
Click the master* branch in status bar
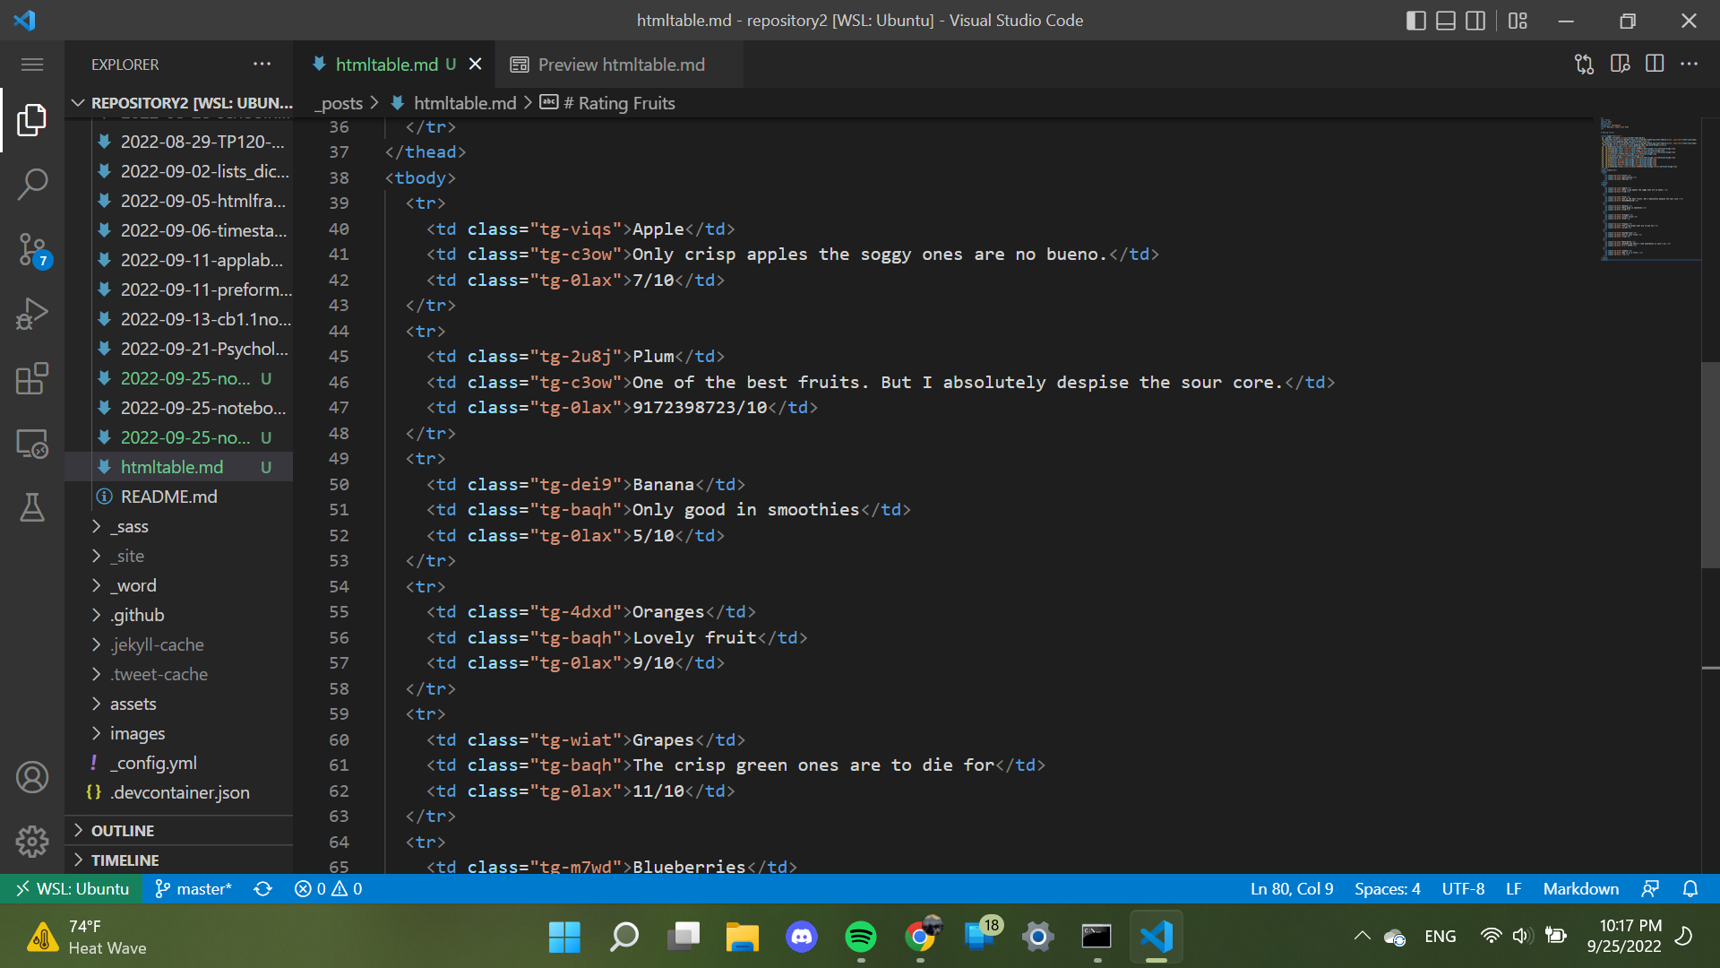[x=193, y=888]
